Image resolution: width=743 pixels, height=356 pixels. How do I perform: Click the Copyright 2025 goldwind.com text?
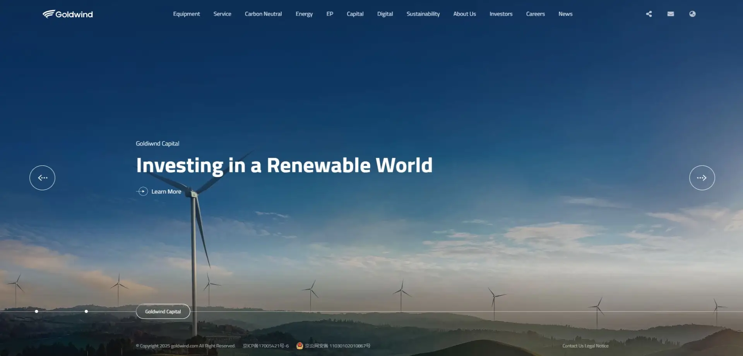pos(186,346)
